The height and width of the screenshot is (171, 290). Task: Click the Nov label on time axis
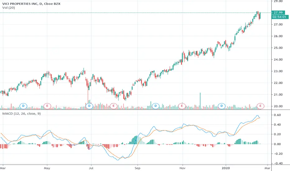pos(183,168)
